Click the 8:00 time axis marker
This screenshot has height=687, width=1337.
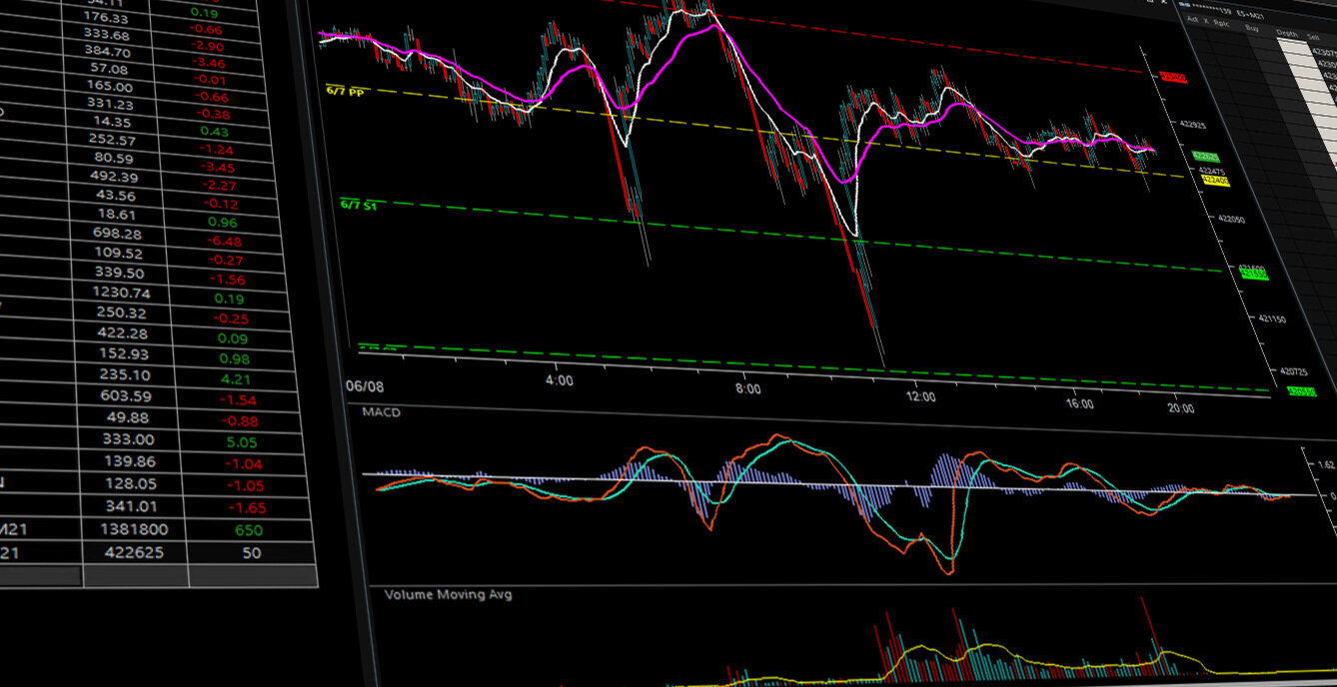pyautogui.click(x=747, y=388)
